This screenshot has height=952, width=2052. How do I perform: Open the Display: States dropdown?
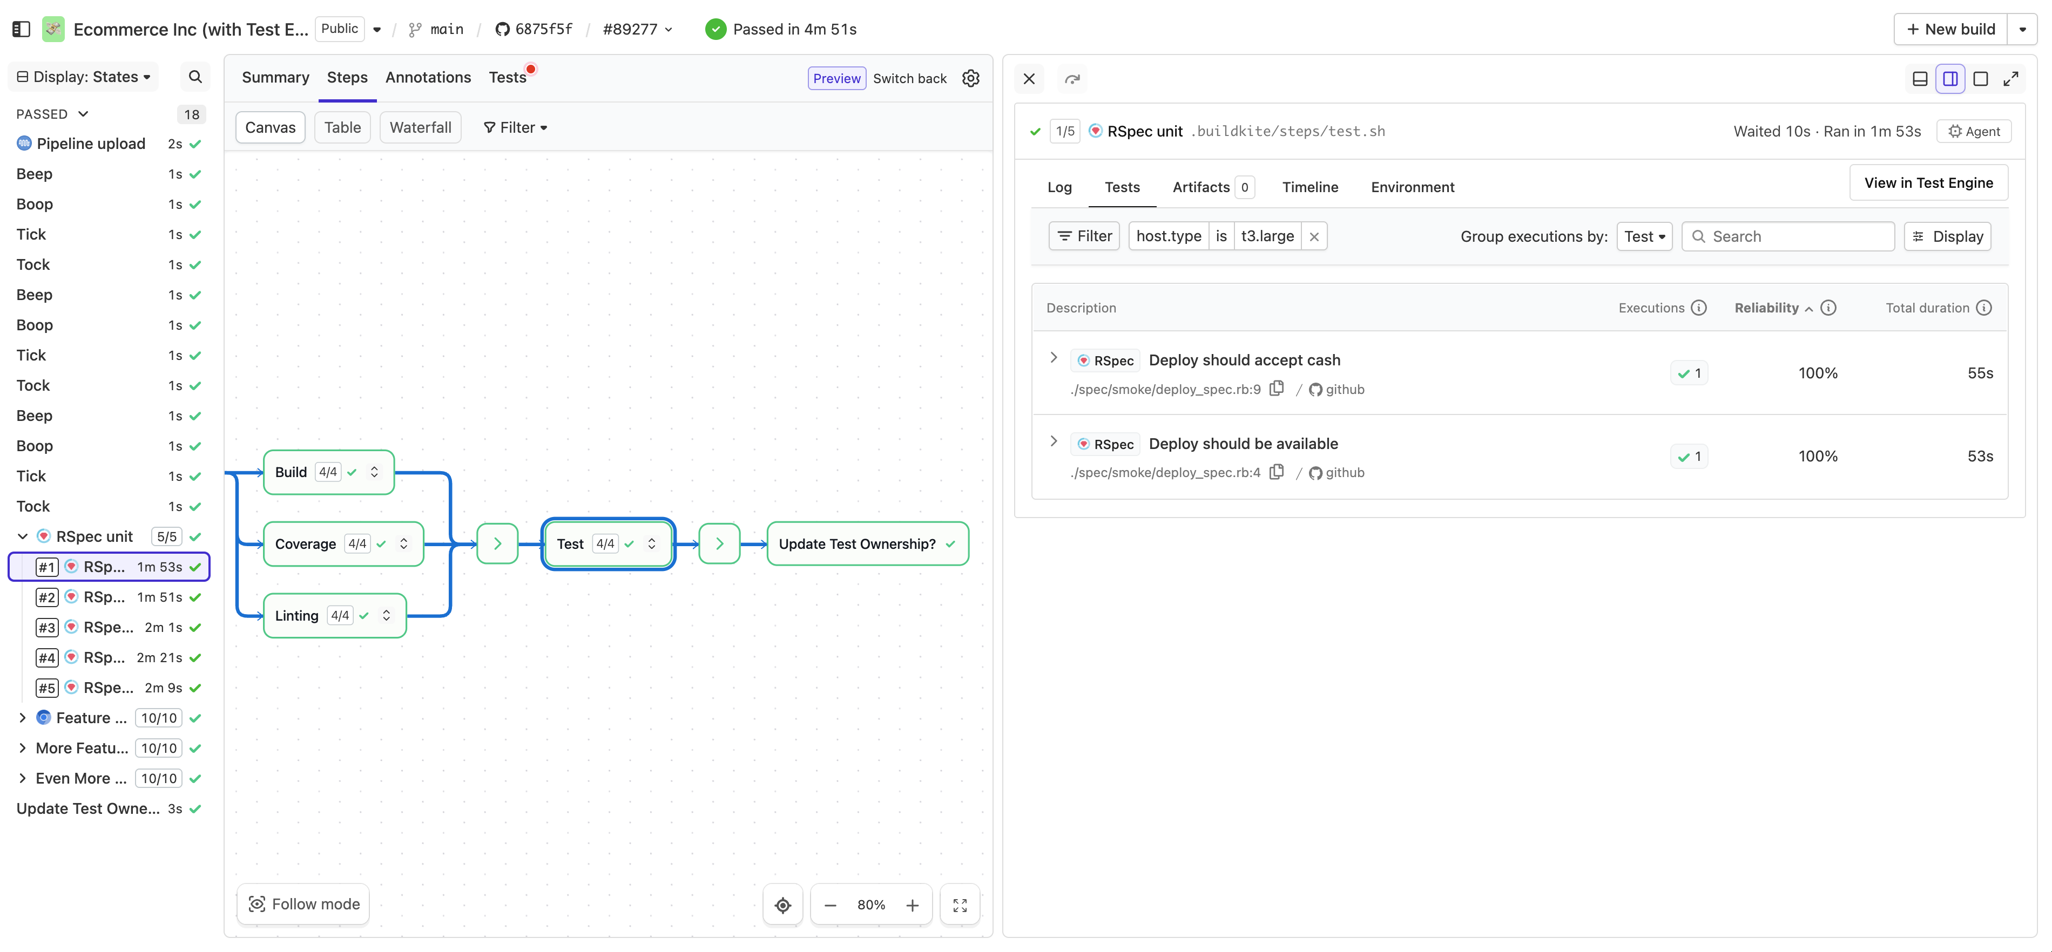pos(83,76)
